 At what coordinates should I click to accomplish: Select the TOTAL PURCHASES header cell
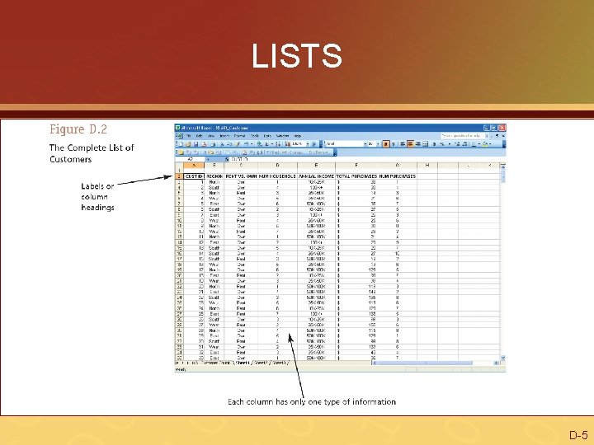tap(357, 176)
